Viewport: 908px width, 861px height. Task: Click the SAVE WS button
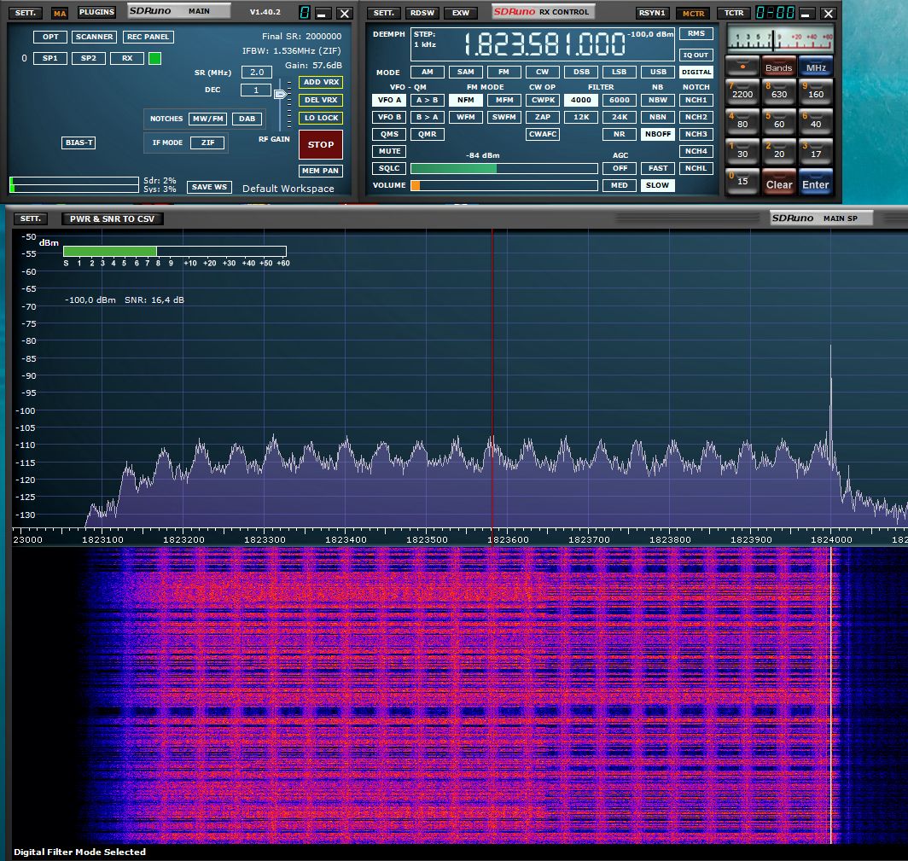[209, 187]
